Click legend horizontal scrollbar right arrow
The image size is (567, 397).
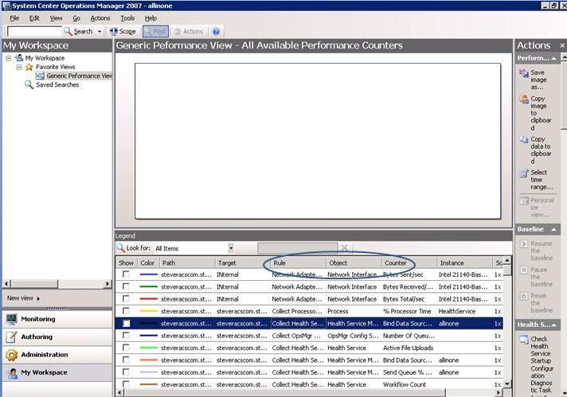pos(499,393)
